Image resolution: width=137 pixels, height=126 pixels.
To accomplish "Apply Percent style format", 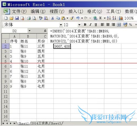I will click(130, 25).
